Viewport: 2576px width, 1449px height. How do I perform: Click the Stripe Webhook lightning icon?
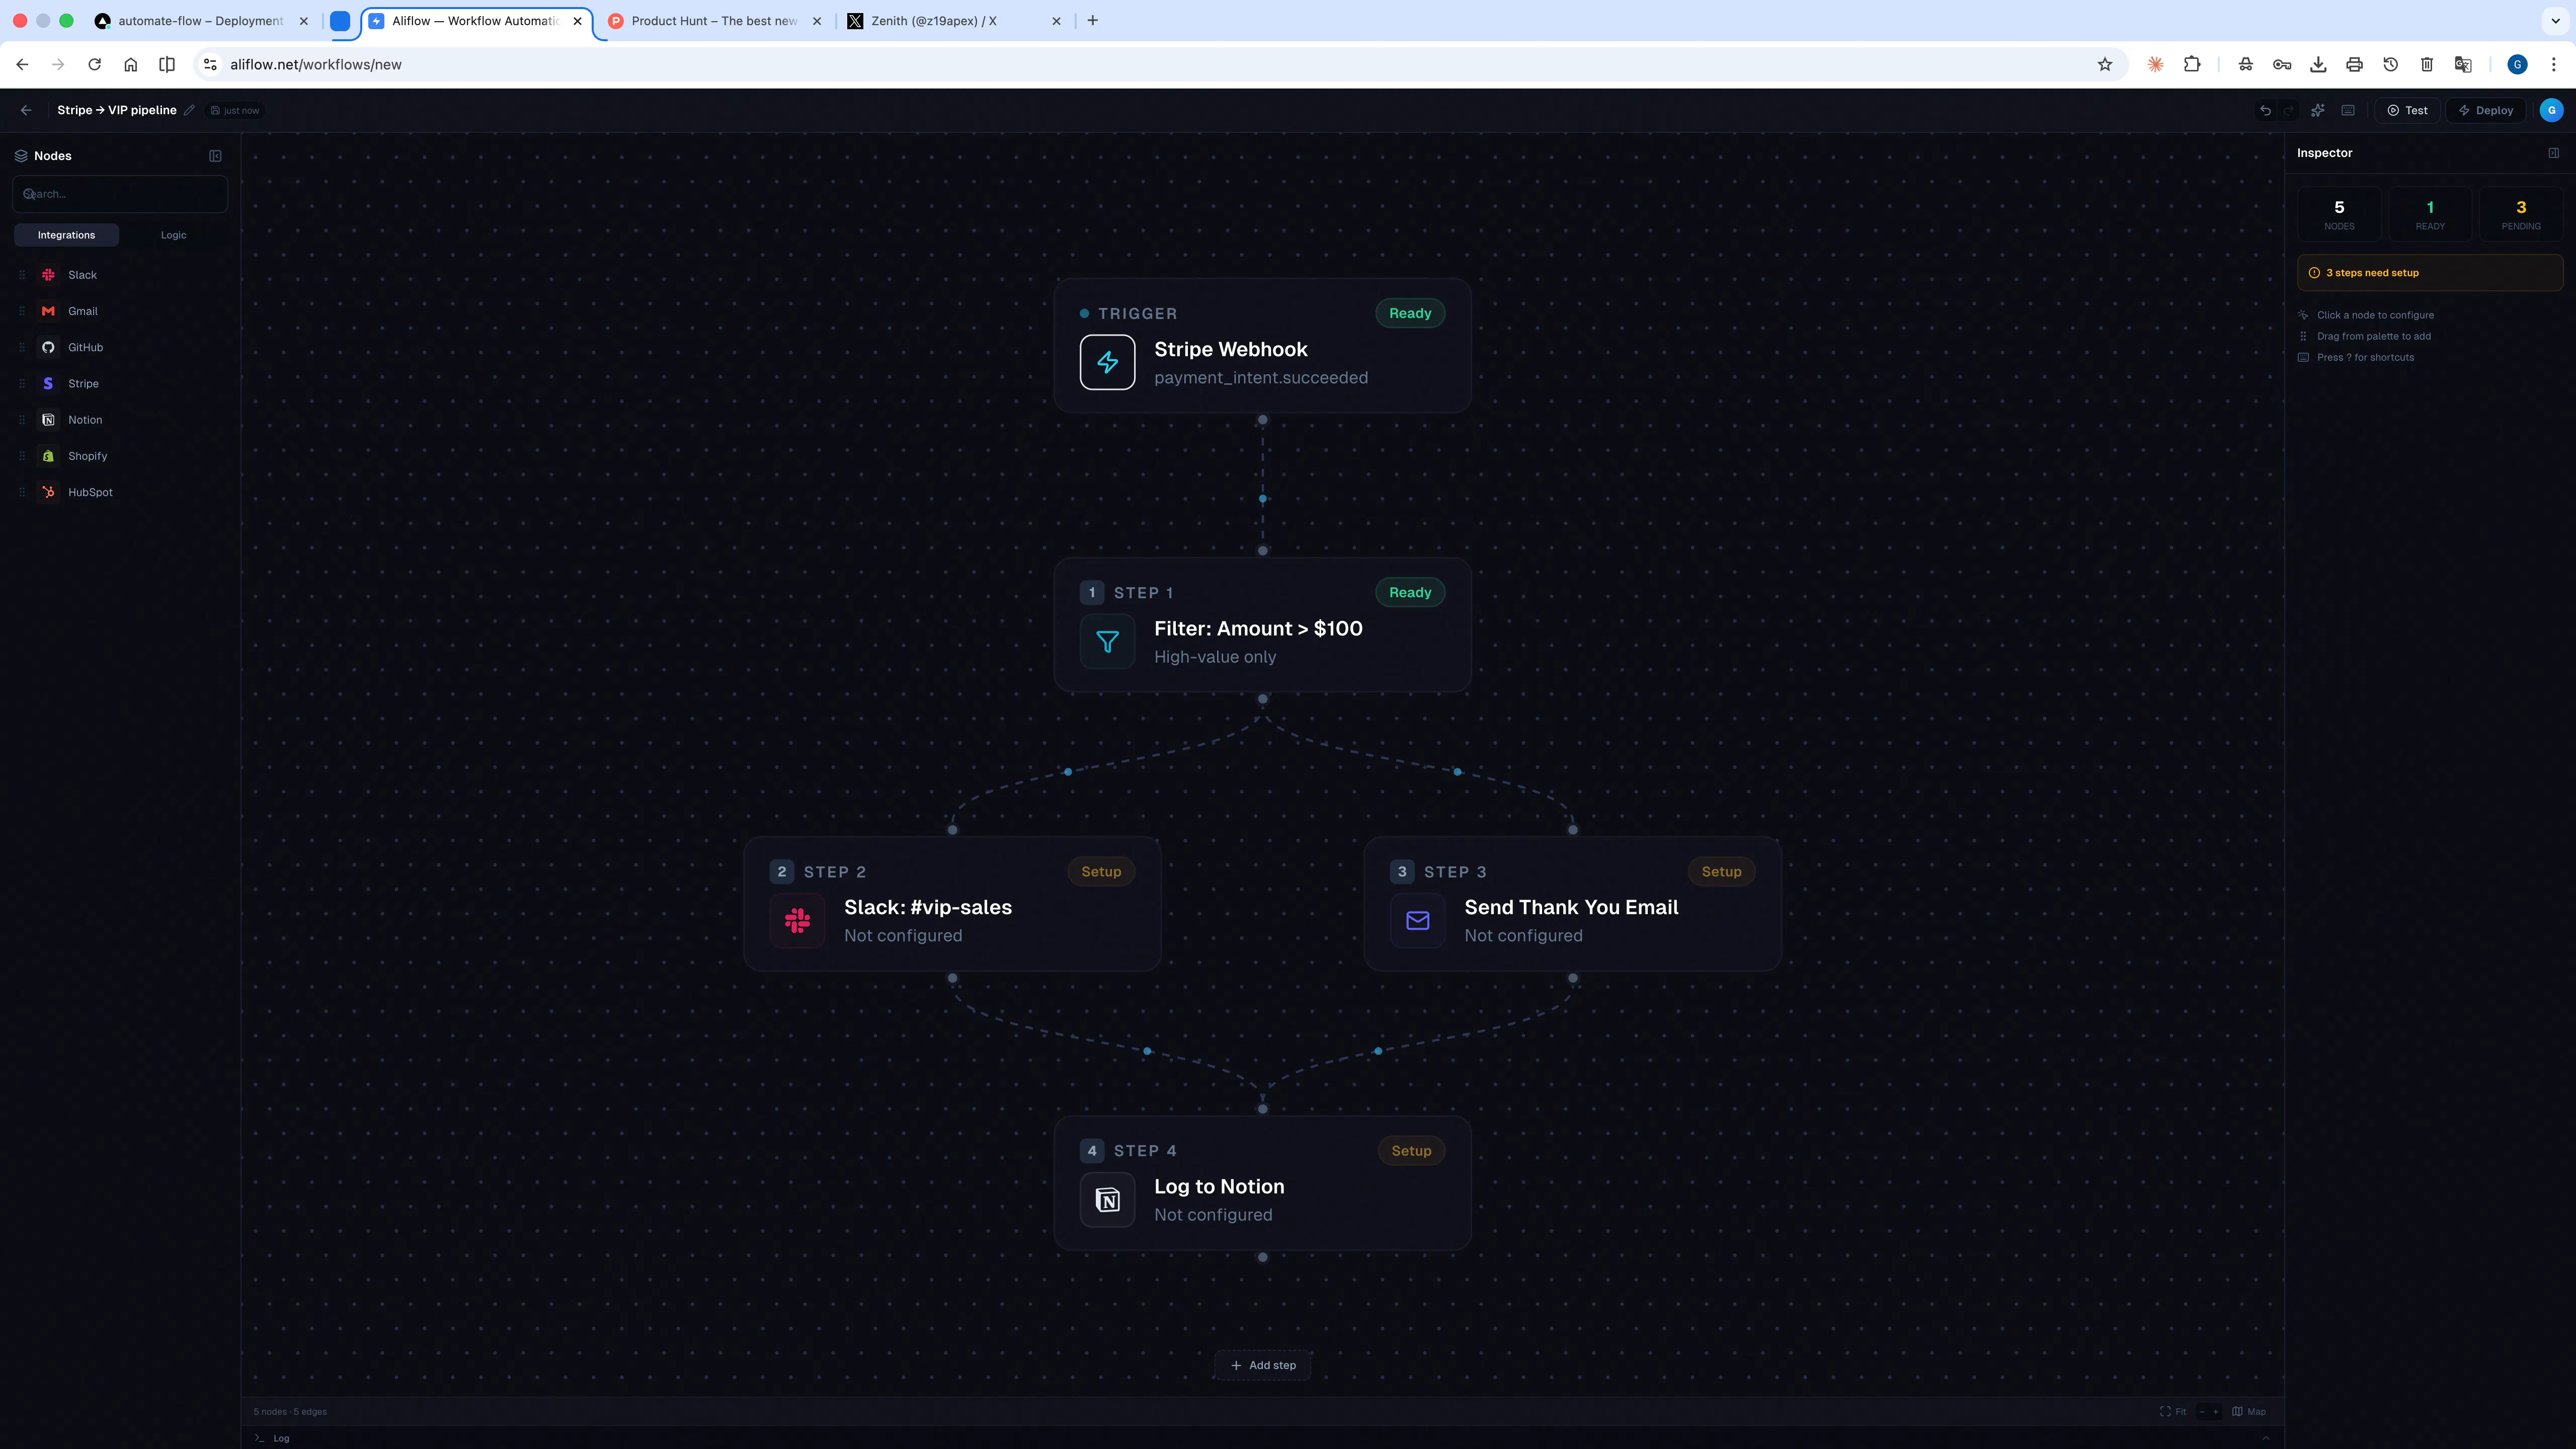click(1107, 362)
